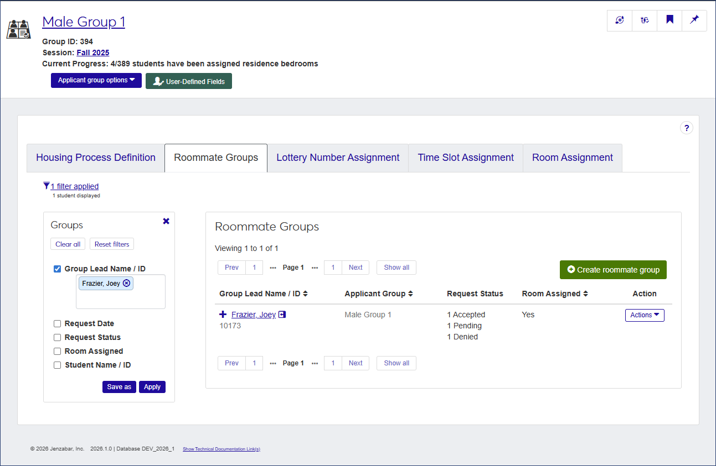The image size is (716, 466).
Task: Enable the Request Status filter checkbox
Action: tap(57, 337)
